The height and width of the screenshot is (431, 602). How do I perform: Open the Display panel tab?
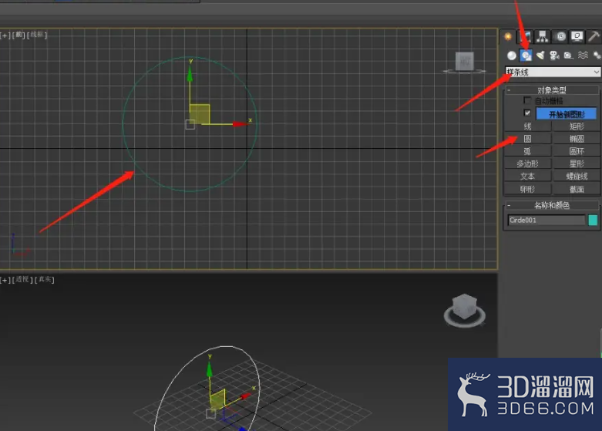577,37
